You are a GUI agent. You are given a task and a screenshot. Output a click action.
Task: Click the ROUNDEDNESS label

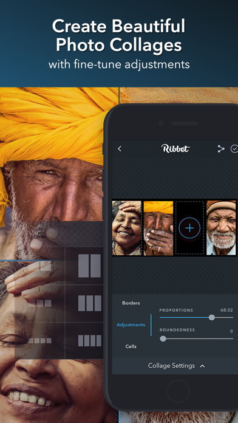click(177, 329)
